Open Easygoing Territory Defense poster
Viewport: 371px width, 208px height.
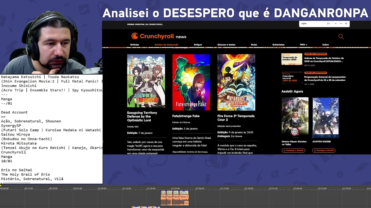tap(146, 81)
